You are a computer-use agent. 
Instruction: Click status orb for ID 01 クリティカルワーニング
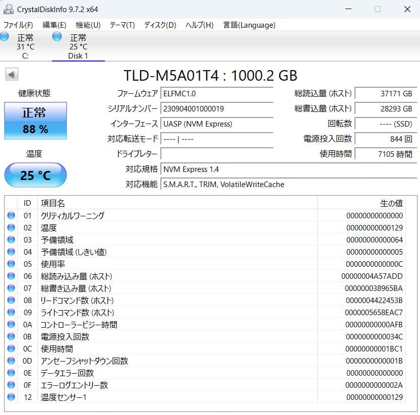[x=11, y=215]
